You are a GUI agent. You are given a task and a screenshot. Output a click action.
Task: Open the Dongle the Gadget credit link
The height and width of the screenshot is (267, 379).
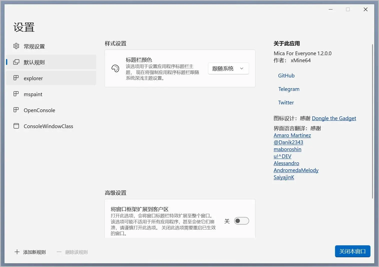(x=334, y=118)
